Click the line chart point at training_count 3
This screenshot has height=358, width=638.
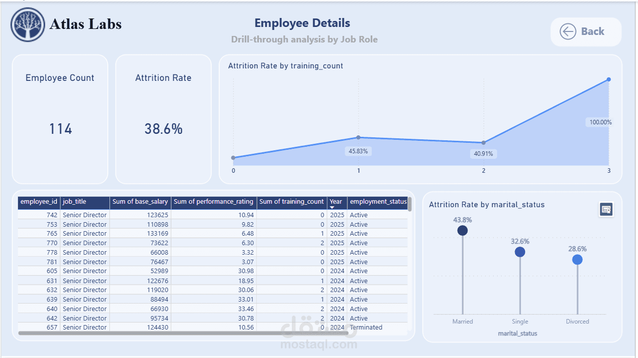[609, 79]
